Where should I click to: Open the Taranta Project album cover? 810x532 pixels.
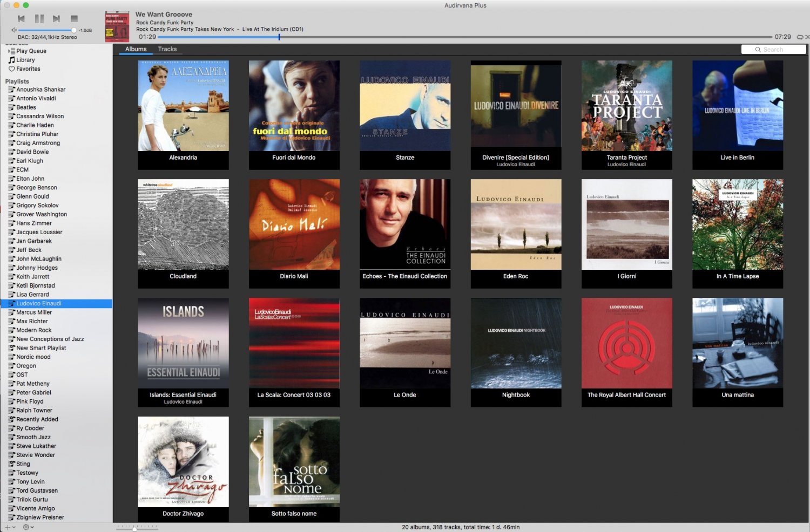click(627, 106)
